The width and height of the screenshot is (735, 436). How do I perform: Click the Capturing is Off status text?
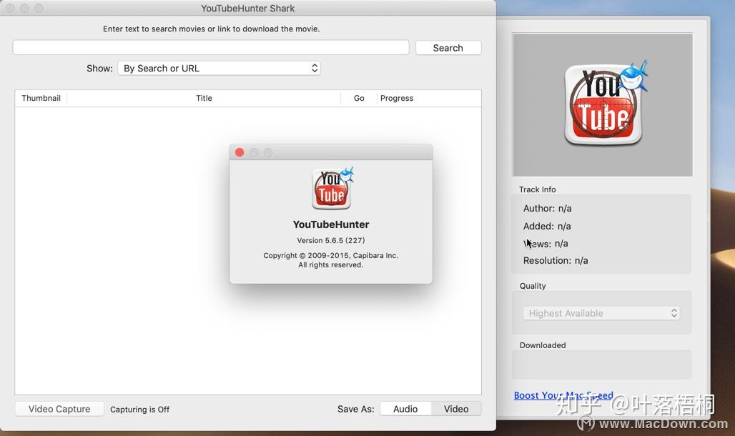(x=139, y=410)
